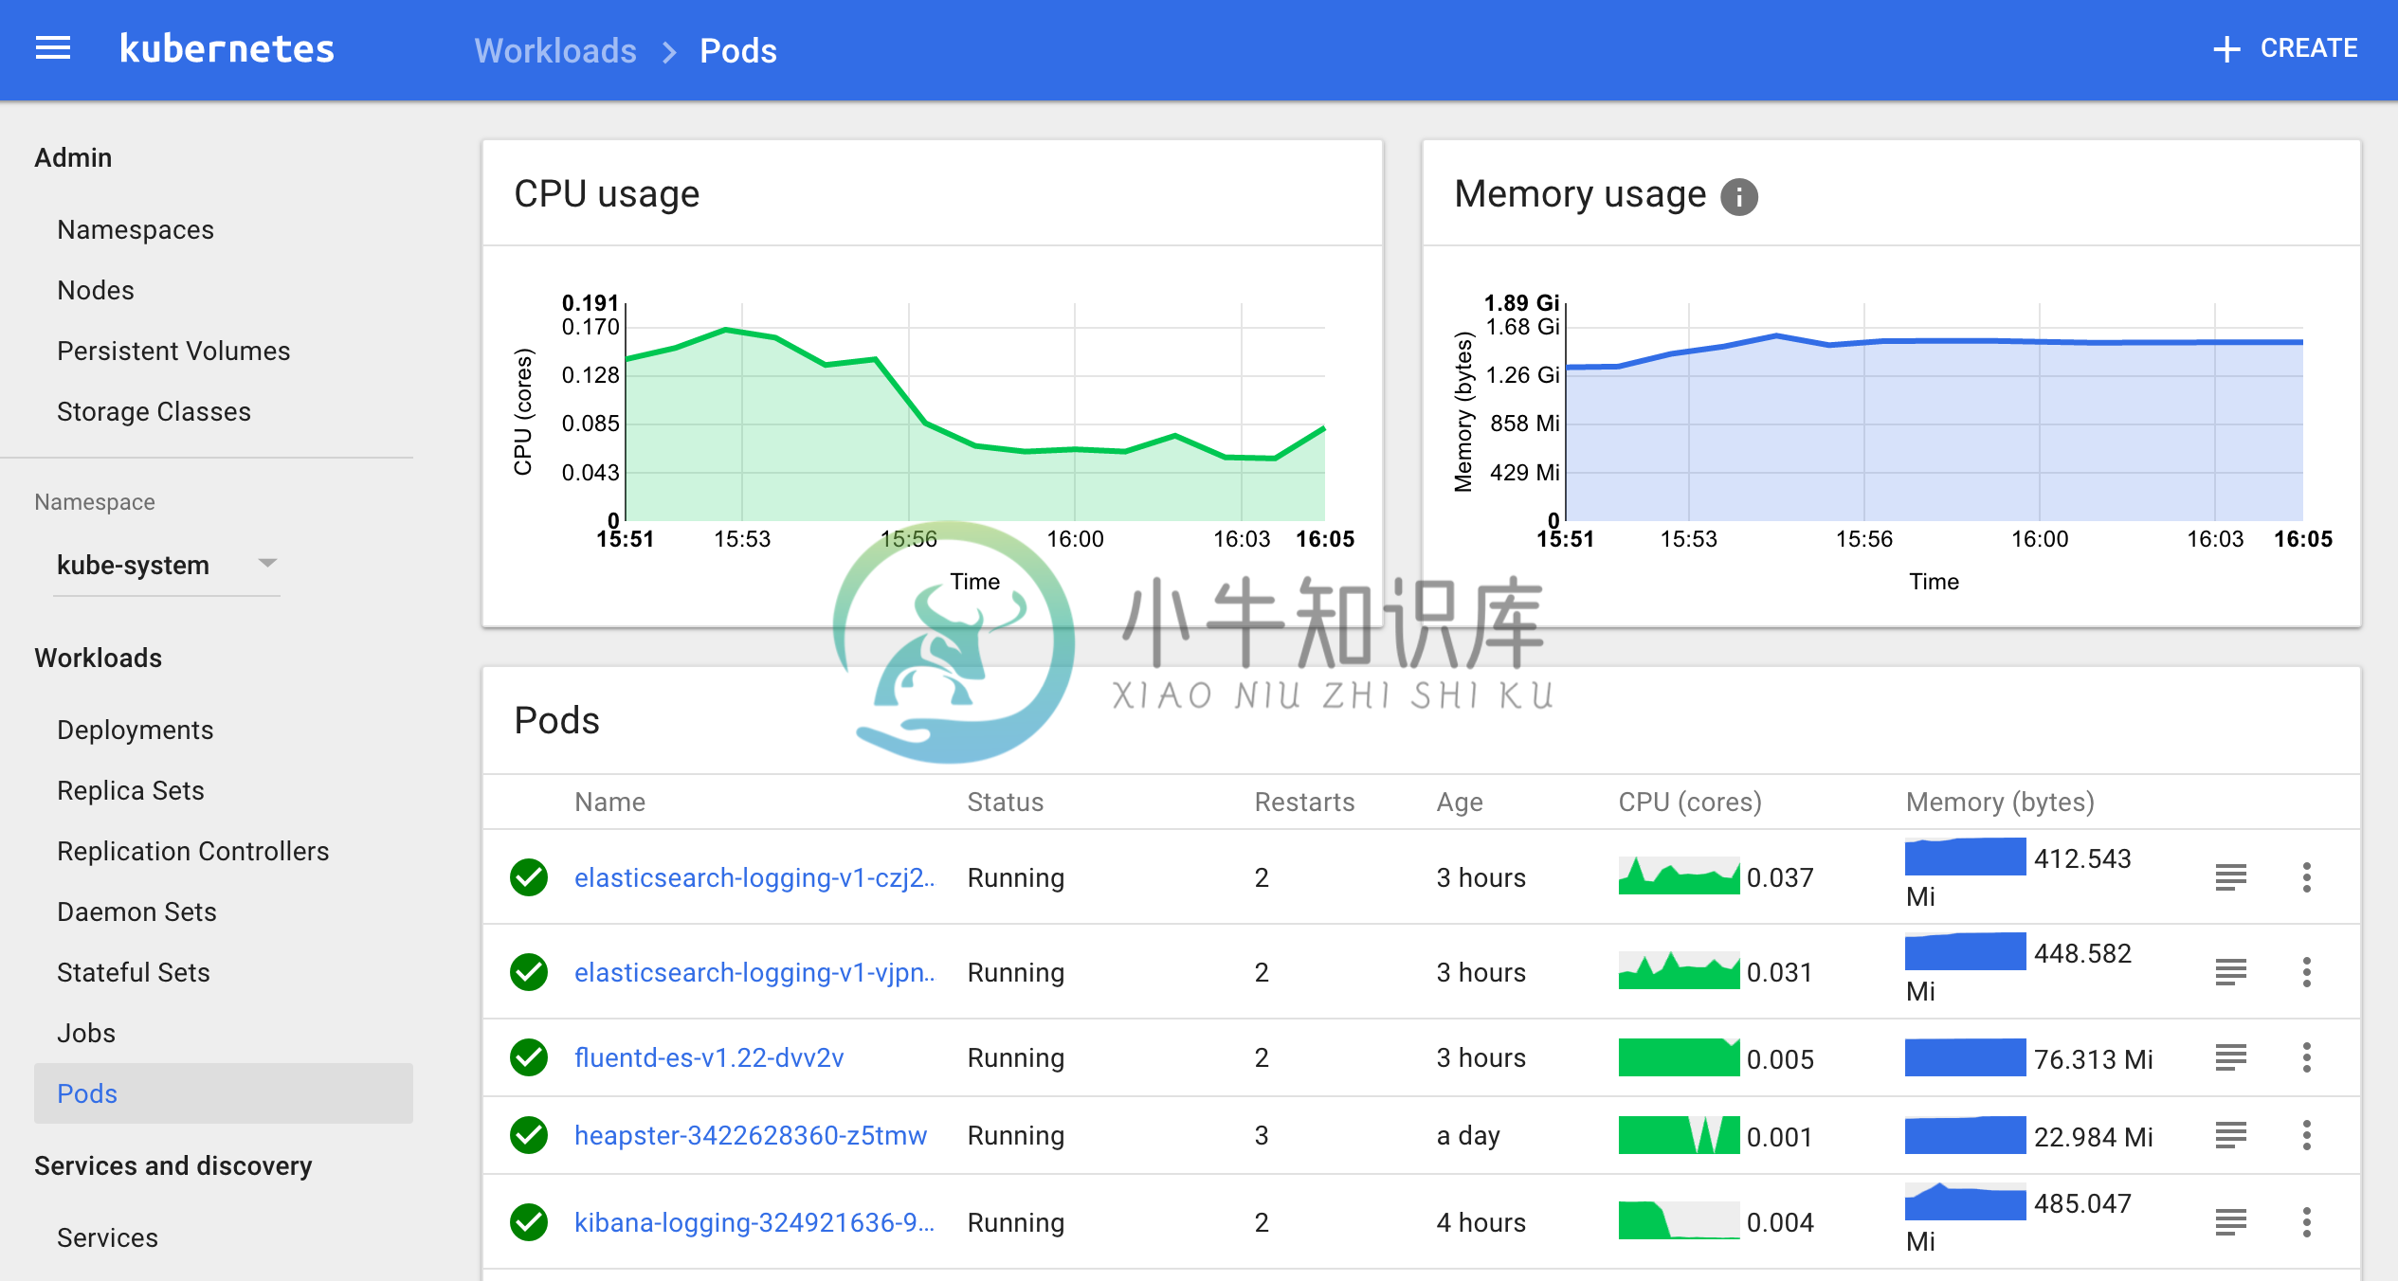Go to Workloads breadcrumb
This screenshot has height=1281, width=2398.
click(555, 50)
